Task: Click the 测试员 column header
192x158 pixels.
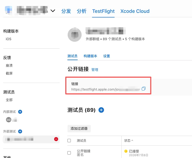Action: pos(81,141)
